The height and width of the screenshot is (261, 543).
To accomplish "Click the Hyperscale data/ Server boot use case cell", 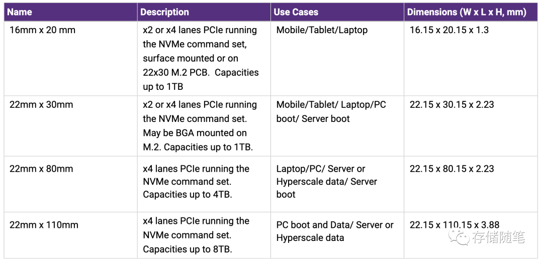I will (x=337, y=184).
